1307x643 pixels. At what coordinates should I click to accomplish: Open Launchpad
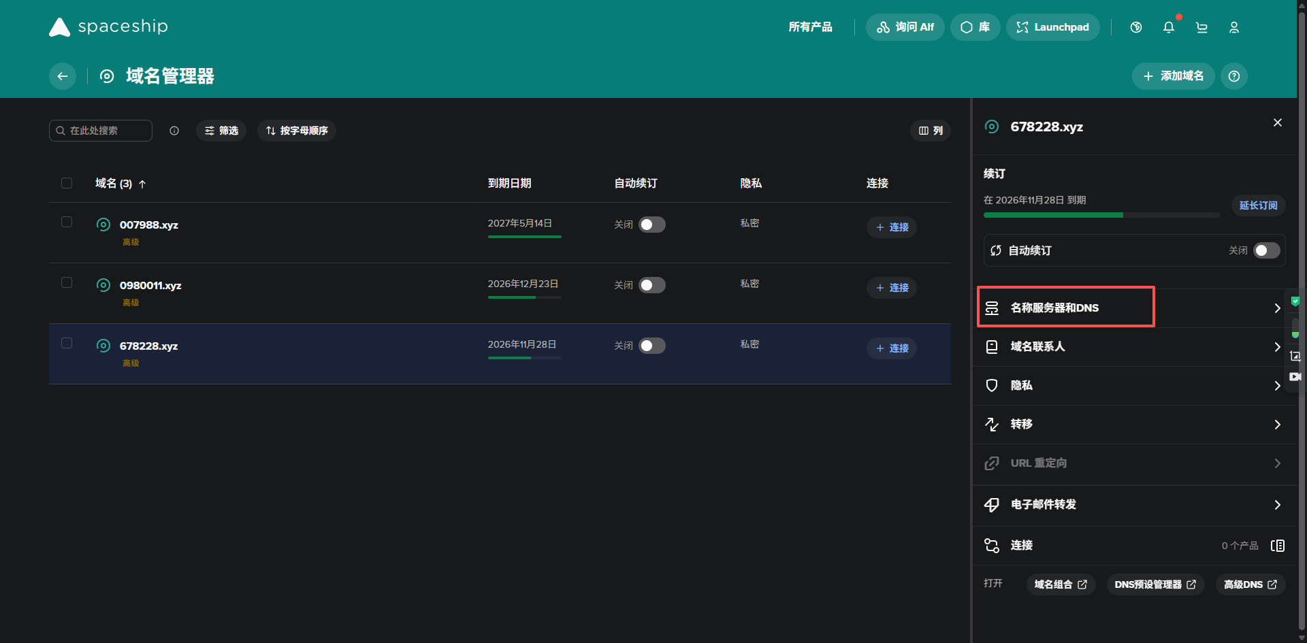tap(1053, 27)
